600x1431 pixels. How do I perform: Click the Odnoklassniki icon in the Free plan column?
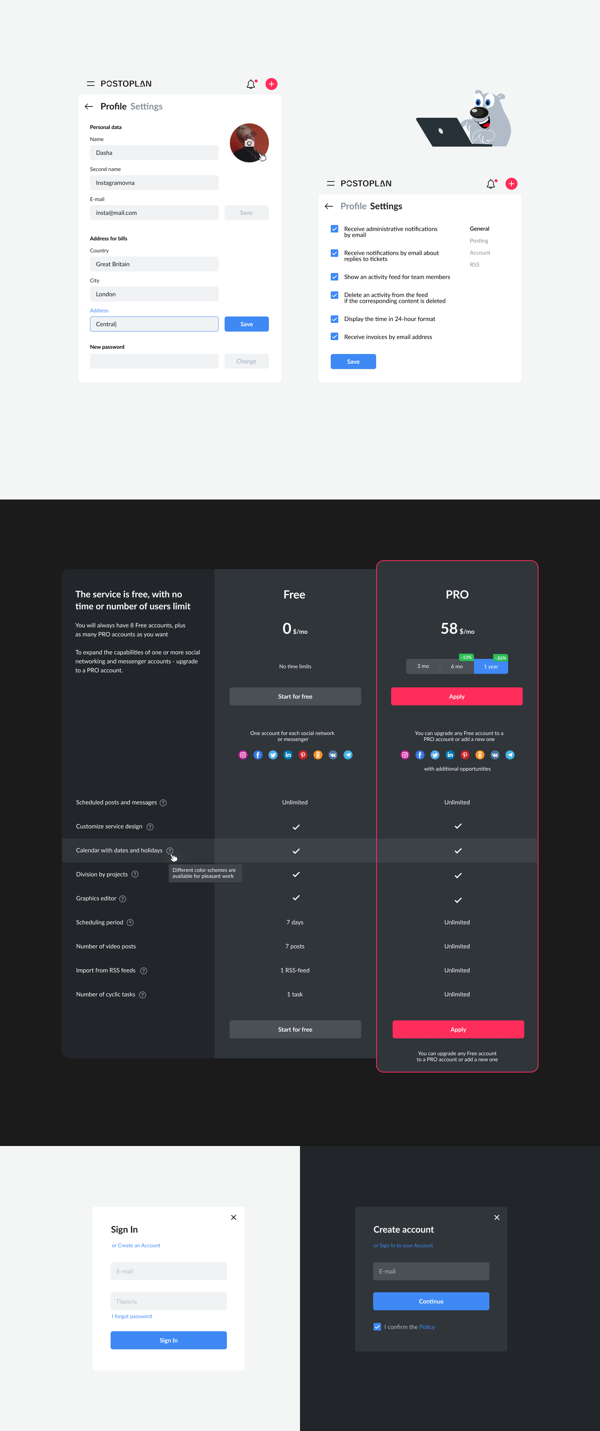tap(318, 755)
